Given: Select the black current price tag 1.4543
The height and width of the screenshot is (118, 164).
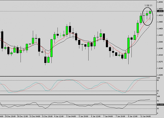Looking at the screenshot, I should (x=160, y=11).
